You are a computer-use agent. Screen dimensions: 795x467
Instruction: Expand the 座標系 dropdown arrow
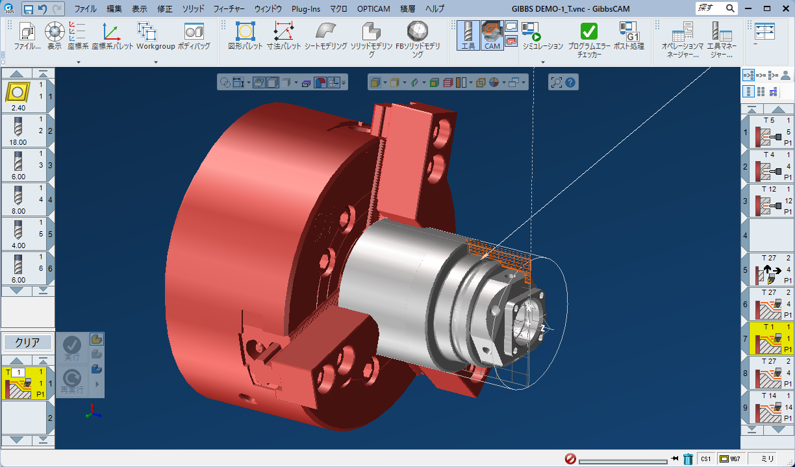click(78, 62)
